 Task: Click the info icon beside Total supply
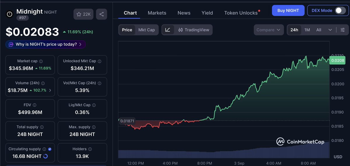tap(42, 127)
